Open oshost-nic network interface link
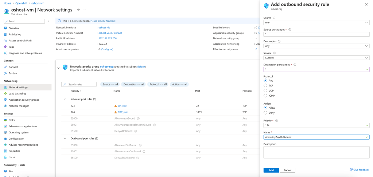This screenshot has width=373, height=177. tap(104, 28)
